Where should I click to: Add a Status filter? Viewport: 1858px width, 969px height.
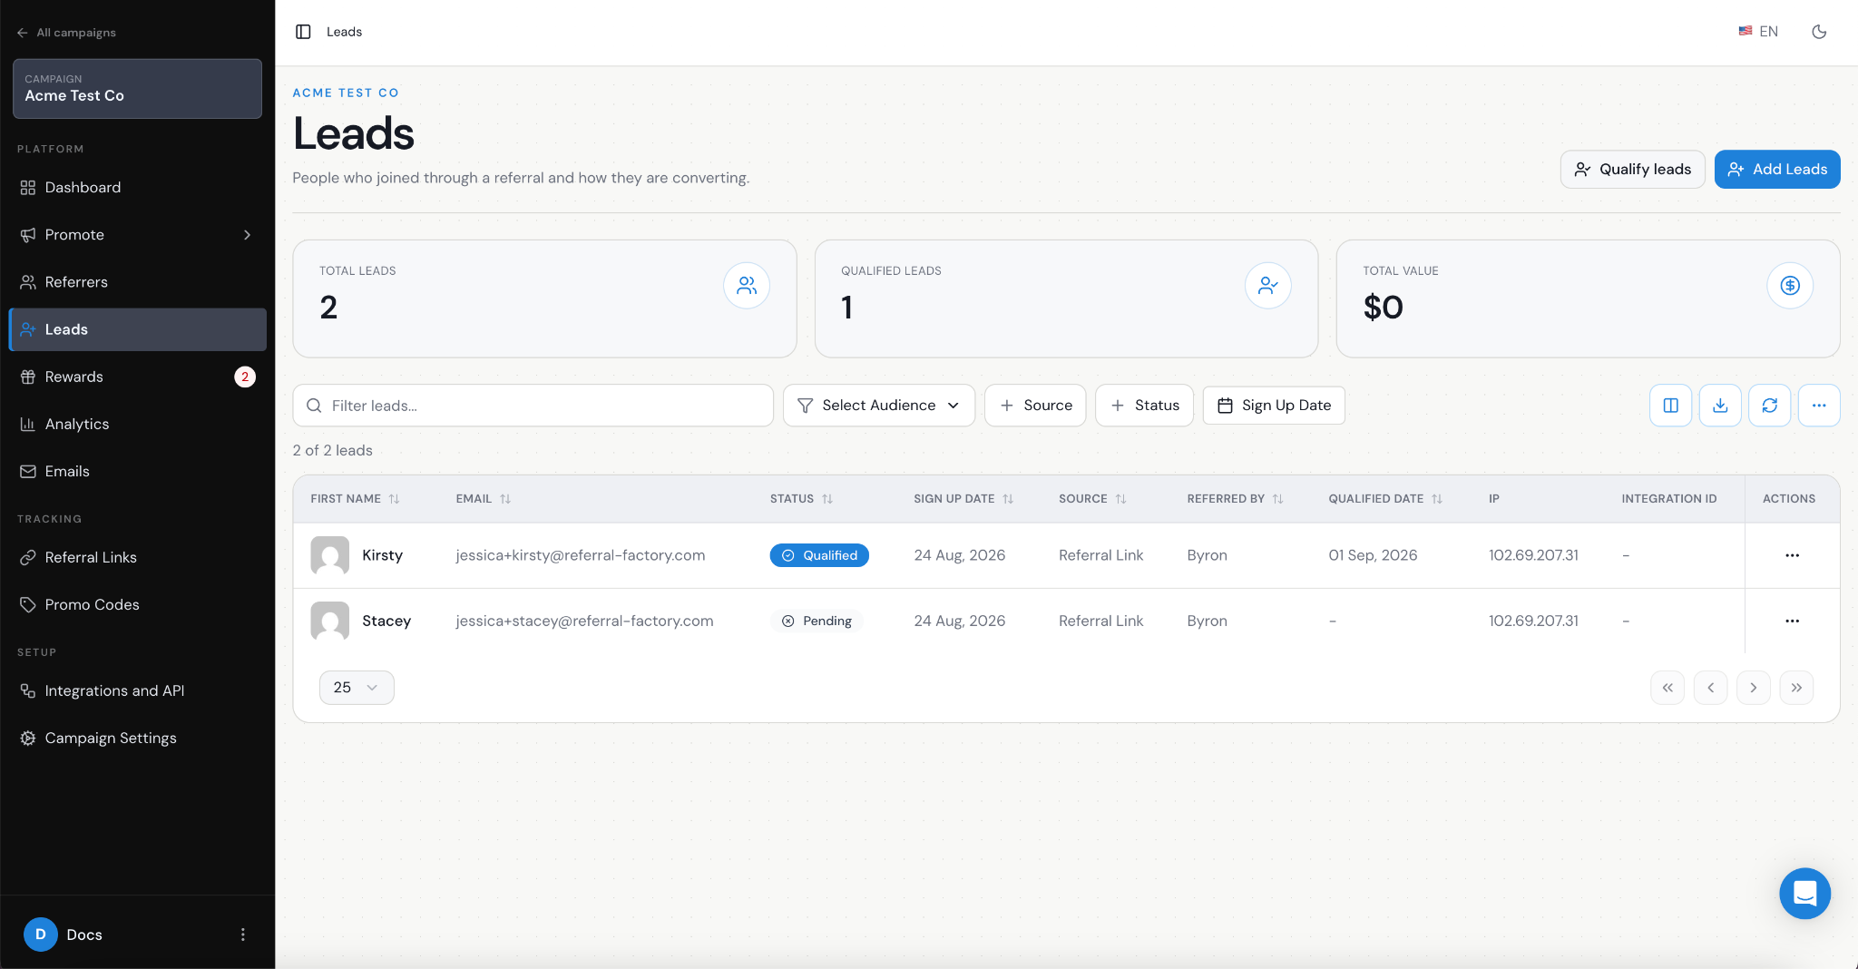pyautogui.click(x=1144, y=406)
